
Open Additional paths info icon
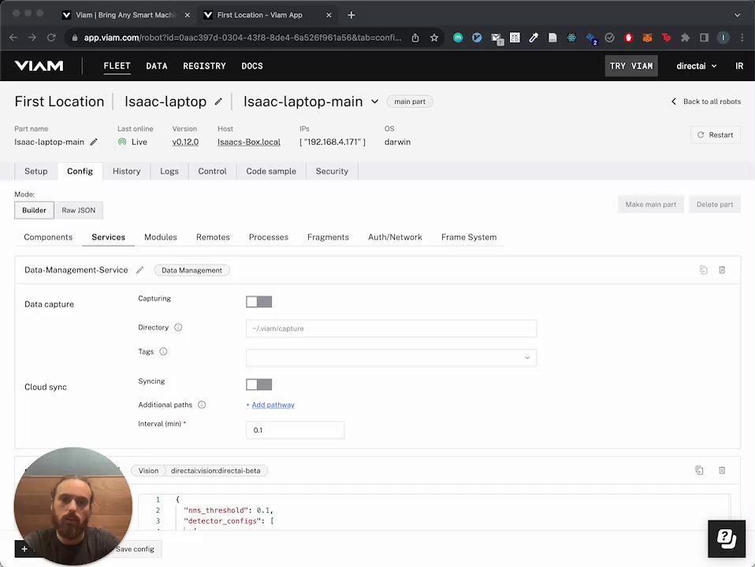pos(202,405)
